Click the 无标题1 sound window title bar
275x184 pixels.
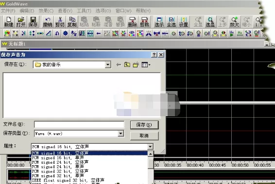coord(133,44)
